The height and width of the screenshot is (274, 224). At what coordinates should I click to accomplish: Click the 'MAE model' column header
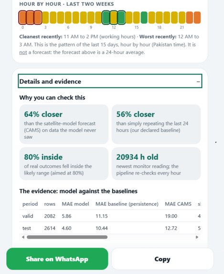tap(75, 204)
